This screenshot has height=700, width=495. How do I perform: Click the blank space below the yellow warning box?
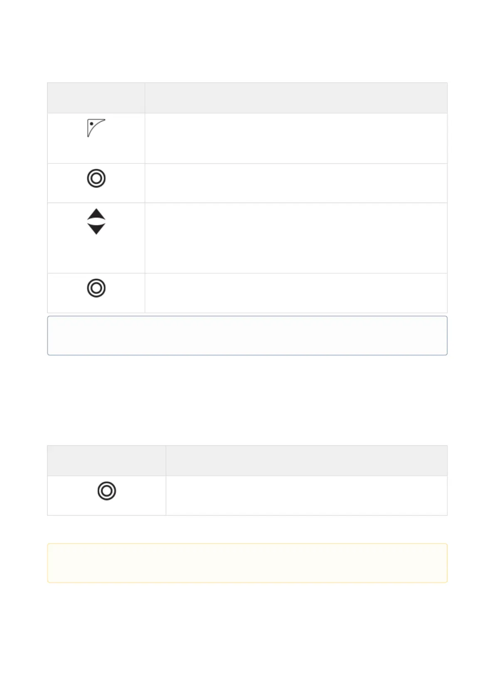point(247,640)
